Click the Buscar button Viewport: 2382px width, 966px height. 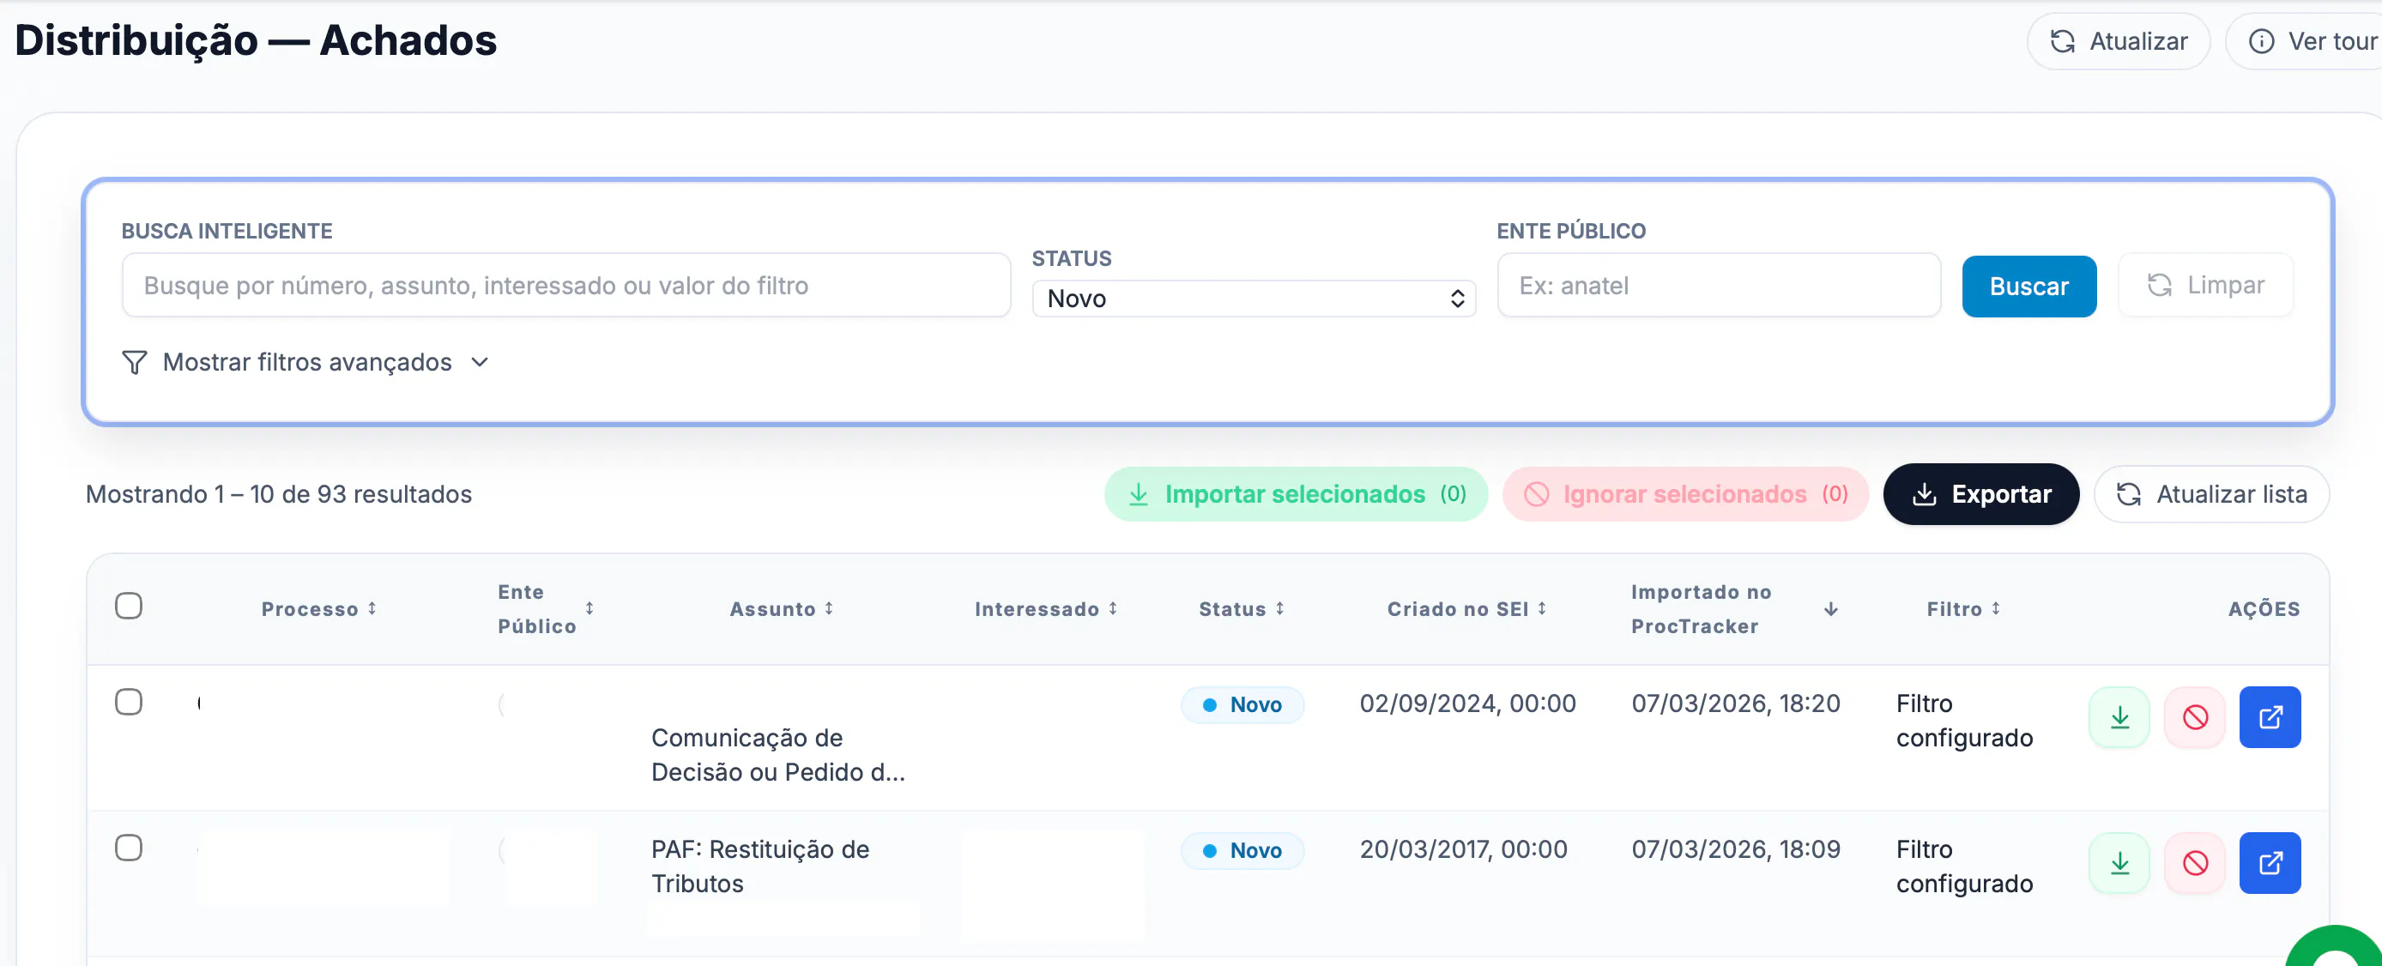pos(2028,287)
